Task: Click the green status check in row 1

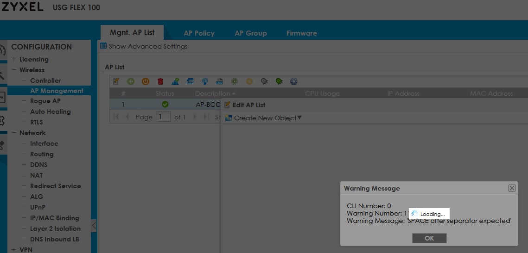Action: click(165, 105)
